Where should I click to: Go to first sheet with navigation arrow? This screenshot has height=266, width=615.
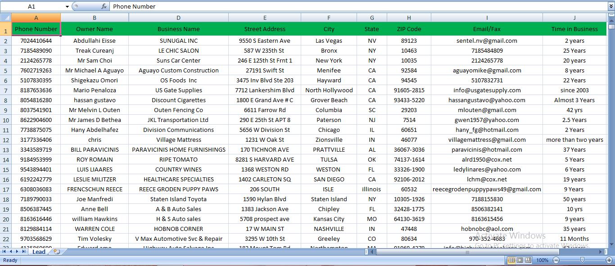click(5, 252)
